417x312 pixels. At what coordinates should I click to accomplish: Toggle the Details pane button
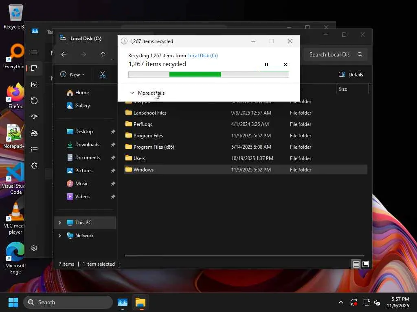coord(351,75)
